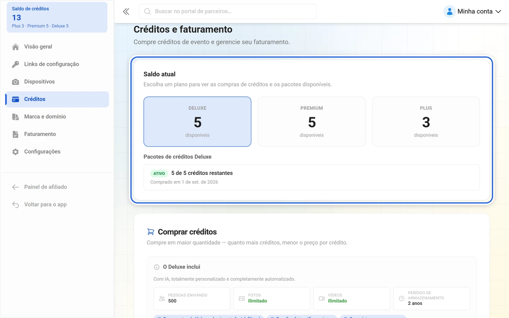Click the Créditos e faturamento page title
This screenshot has width=509, height=318.
(x=183, y=29)
